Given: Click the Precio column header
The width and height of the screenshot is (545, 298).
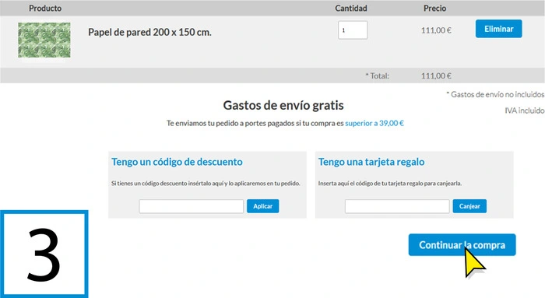Looking at the screenshot, I should click(x=434, y=8).
